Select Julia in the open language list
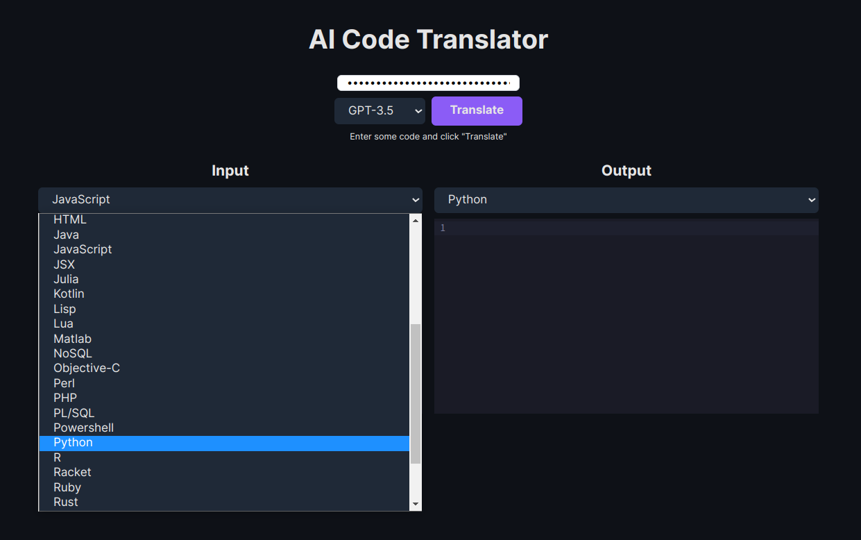 coord(66,278)
